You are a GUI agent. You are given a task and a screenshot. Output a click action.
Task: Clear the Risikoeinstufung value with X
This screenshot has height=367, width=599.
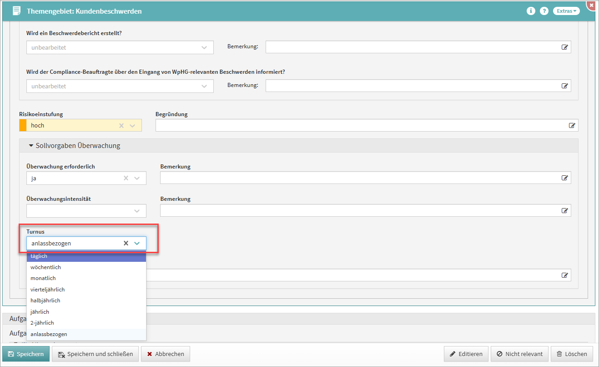click(121, 126)
